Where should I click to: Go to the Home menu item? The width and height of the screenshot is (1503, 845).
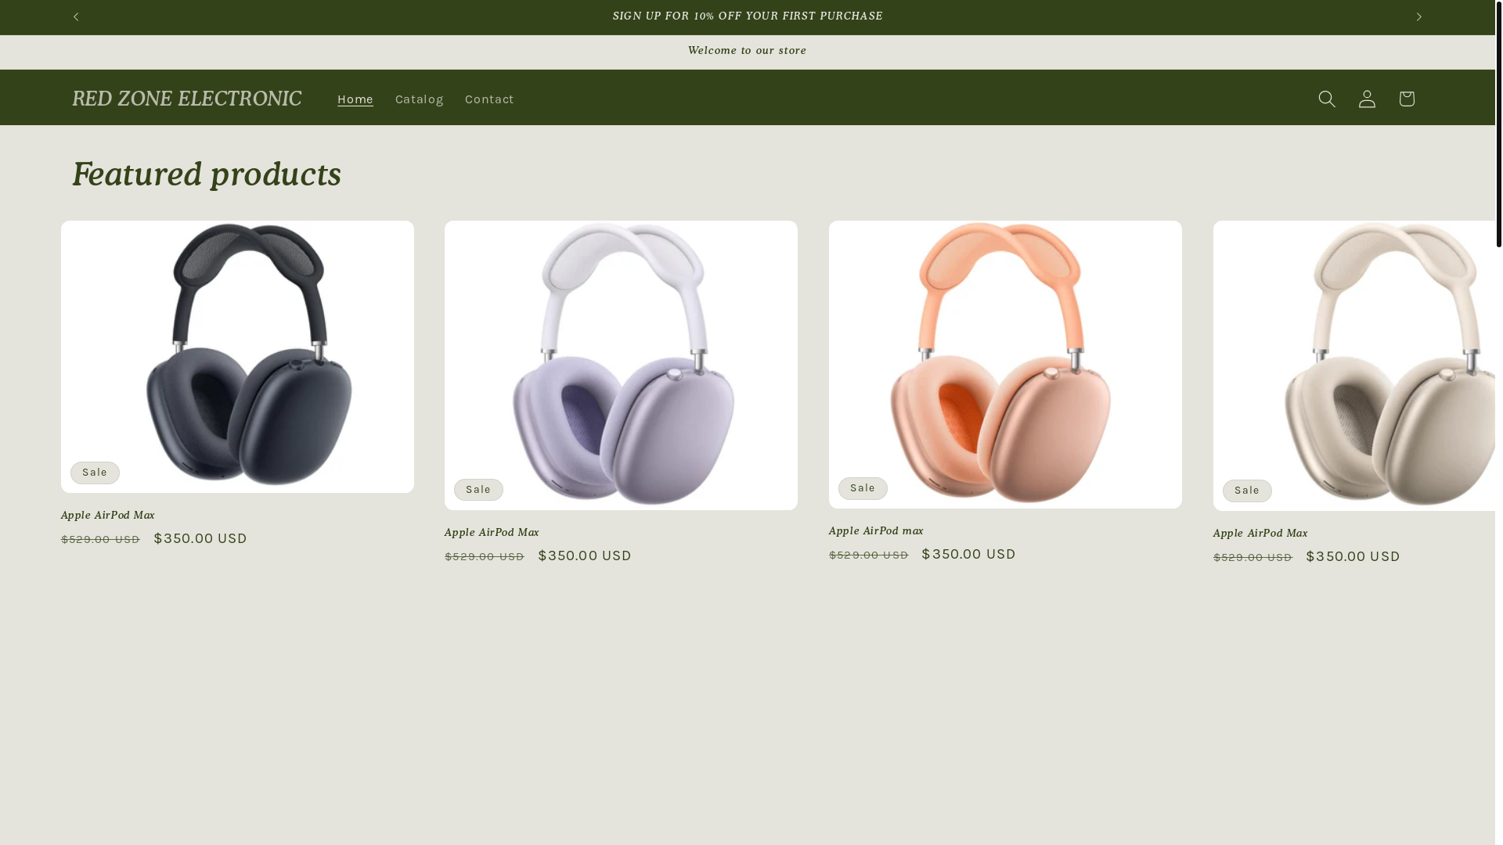[x=355, y=99]
